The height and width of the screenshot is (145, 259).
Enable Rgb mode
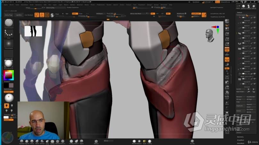pyautogui.click(x=67, y=14)
